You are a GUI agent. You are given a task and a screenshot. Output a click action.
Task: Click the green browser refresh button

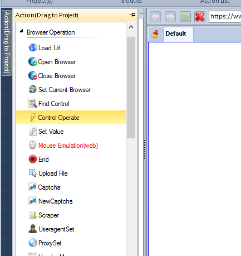185,17
